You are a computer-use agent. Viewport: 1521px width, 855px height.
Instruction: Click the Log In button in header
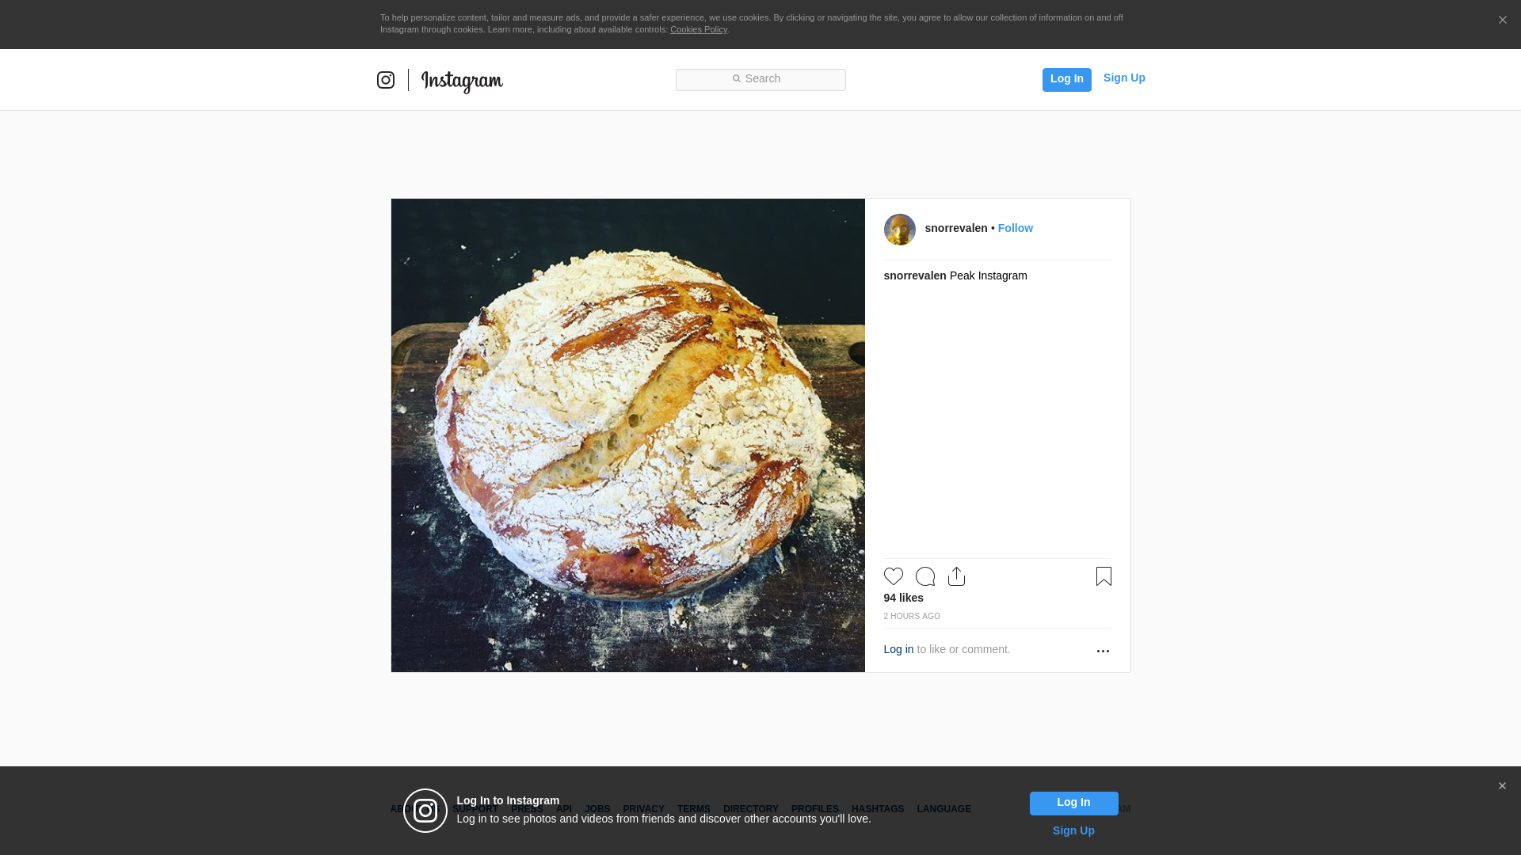(1066, 79)
